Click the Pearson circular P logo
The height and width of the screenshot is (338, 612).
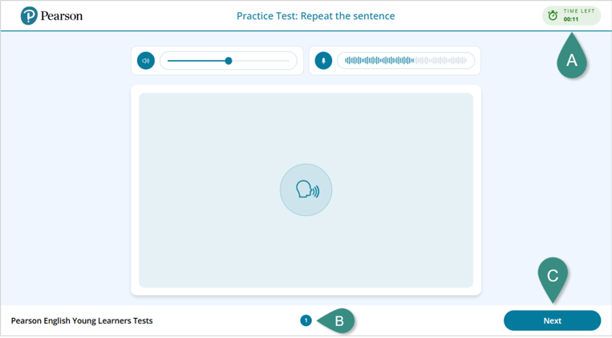(x=30, y=15)
